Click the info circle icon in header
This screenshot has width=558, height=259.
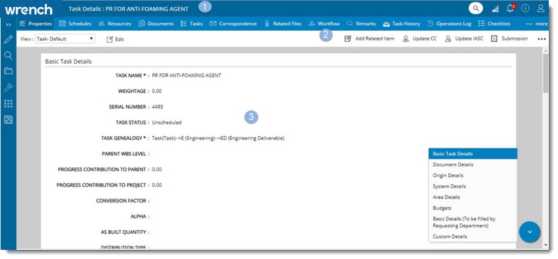point(525,9)
